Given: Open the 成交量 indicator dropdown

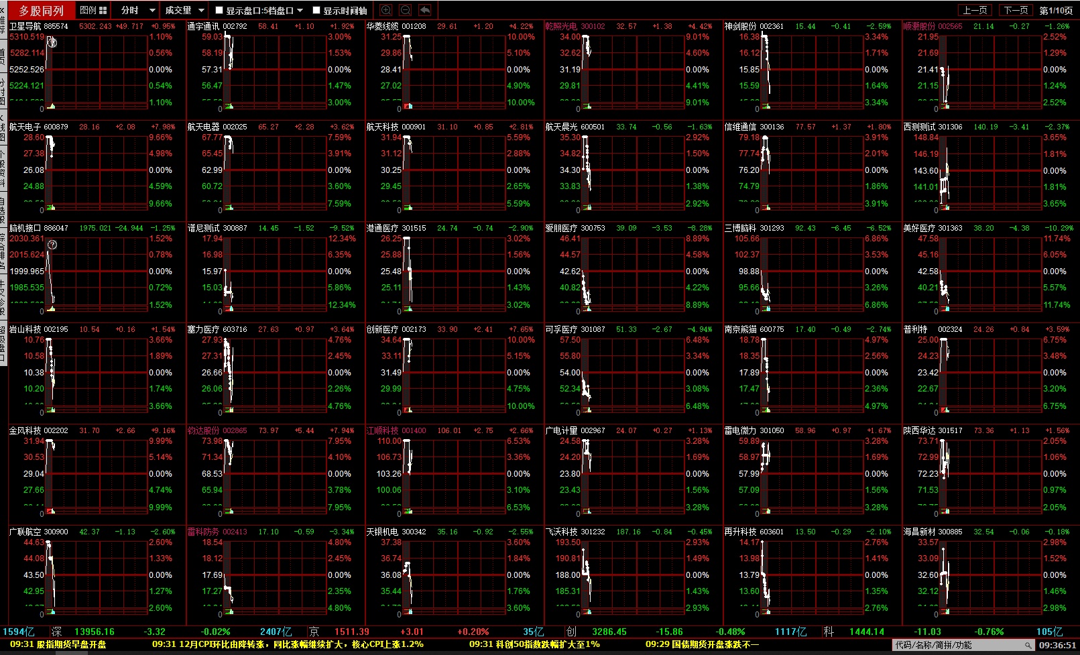Looking at the screenshot, I should click(184, 10).
